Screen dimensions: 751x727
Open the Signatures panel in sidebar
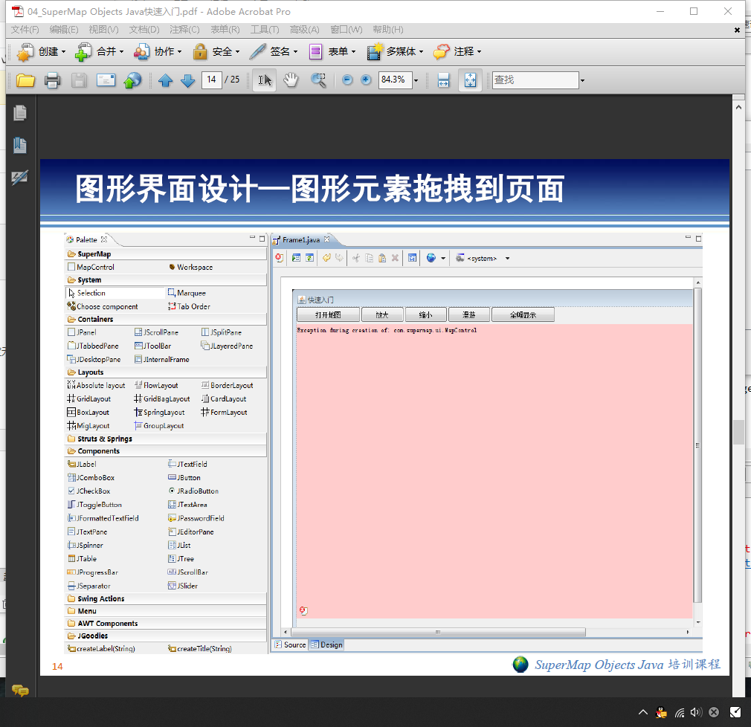point(20,177)
